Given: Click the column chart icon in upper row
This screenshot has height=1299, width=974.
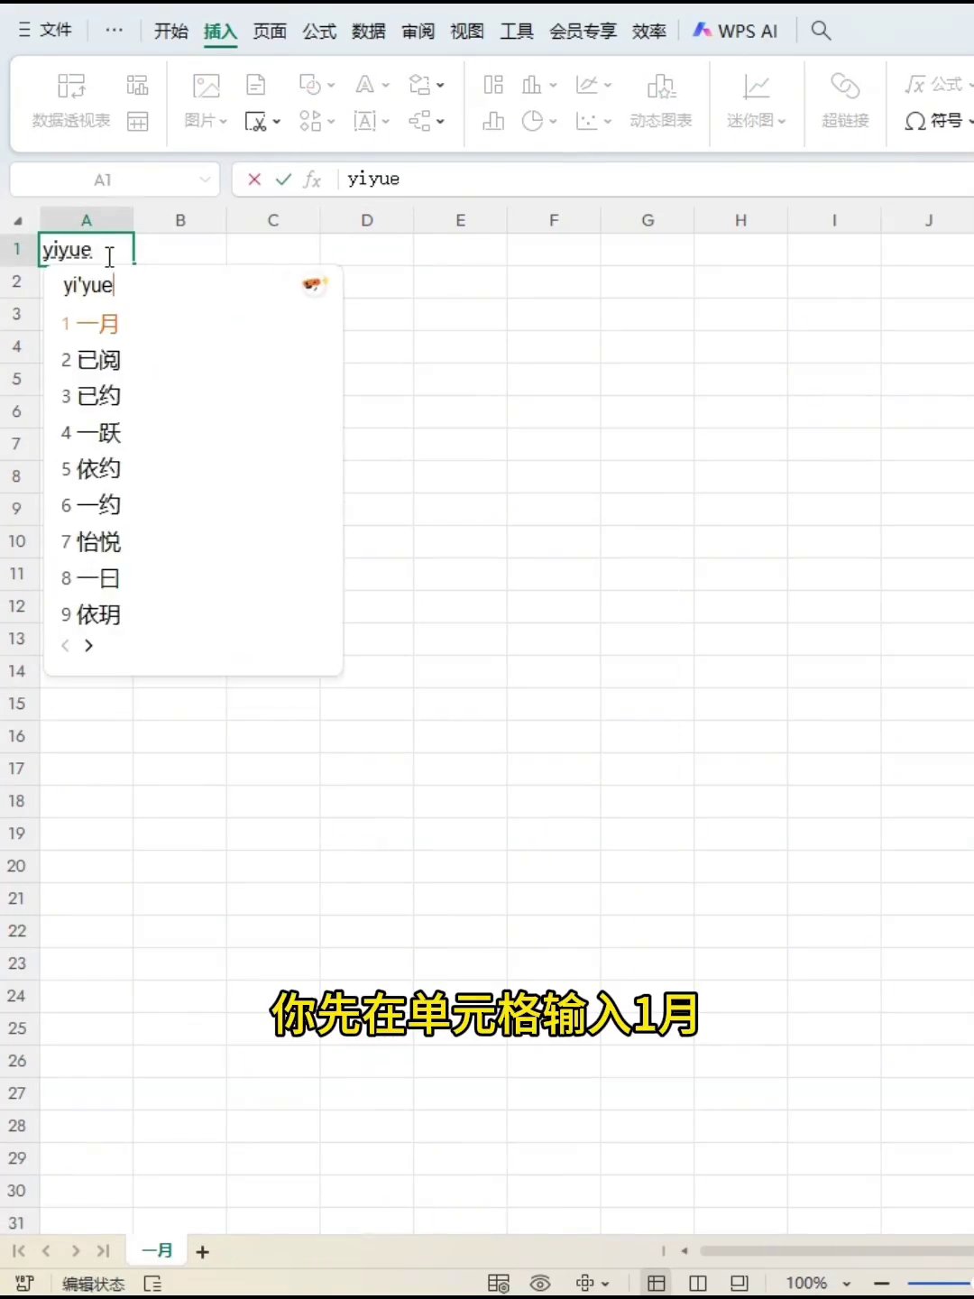Looking at the screenshot, I should click(532, 85).
